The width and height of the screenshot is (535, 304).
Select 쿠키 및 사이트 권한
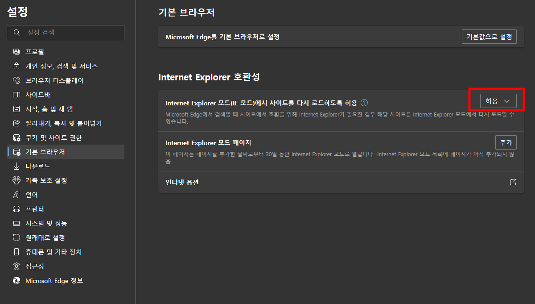pos(66,137)
